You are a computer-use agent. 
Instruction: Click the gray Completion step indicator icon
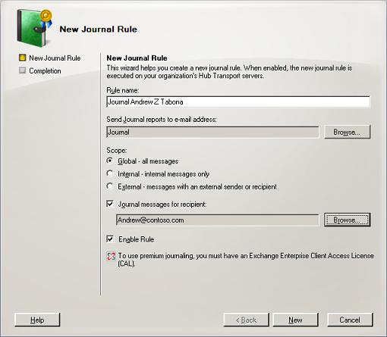[x=23, y=70]
